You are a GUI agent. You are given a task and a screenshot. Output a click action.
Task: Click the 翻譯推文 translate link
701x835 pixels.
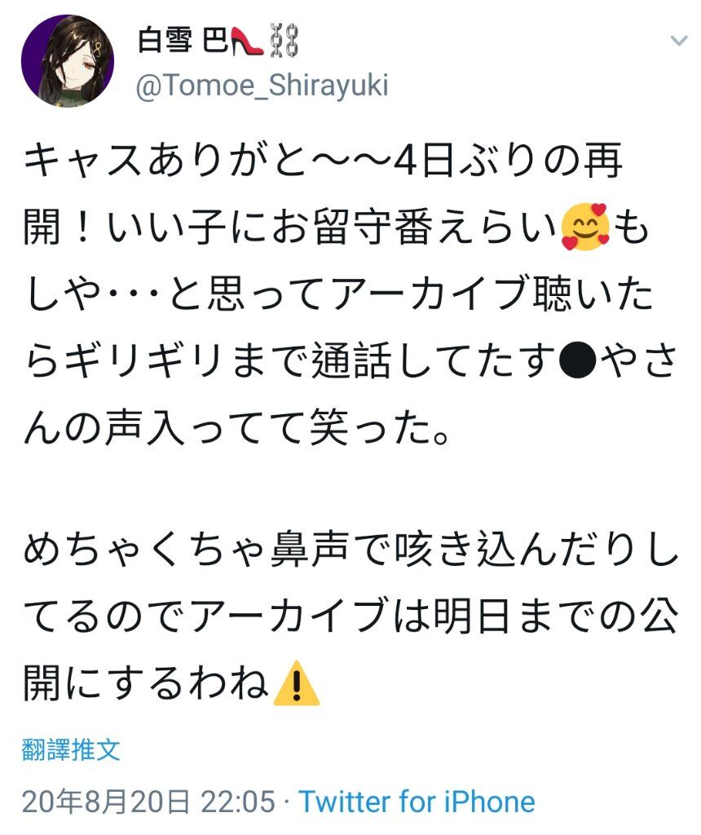[x=71, y=749]
